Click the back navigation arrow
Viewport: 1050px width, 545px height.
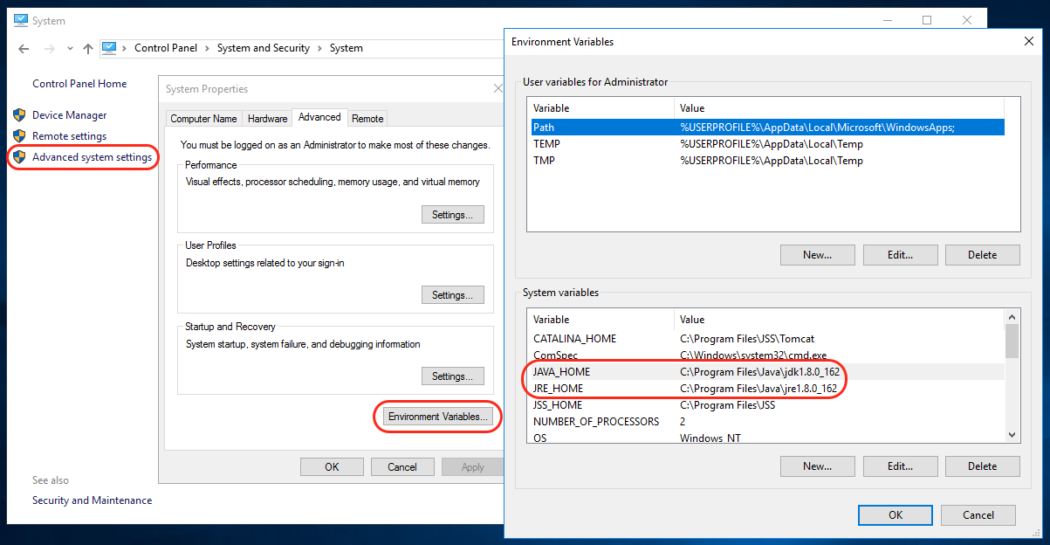[x=23, y=48]
